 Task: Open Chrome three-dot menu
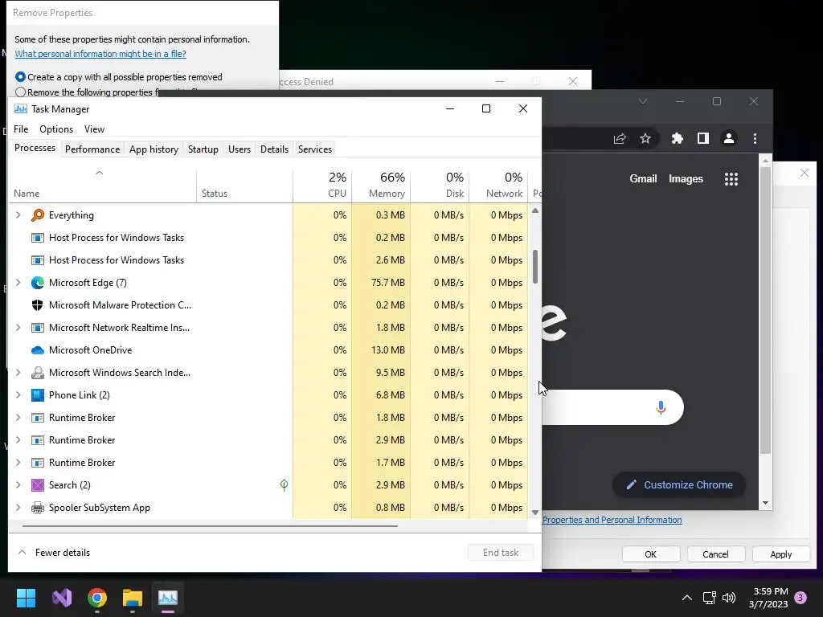(755, 138)
